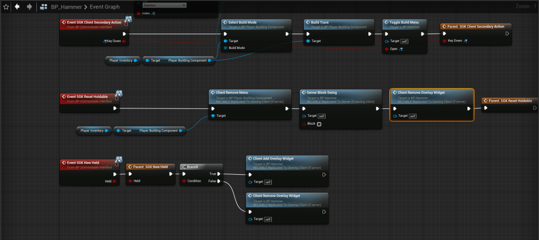Click the Held output pin on Event SGK New Held

tap(114, 181)
